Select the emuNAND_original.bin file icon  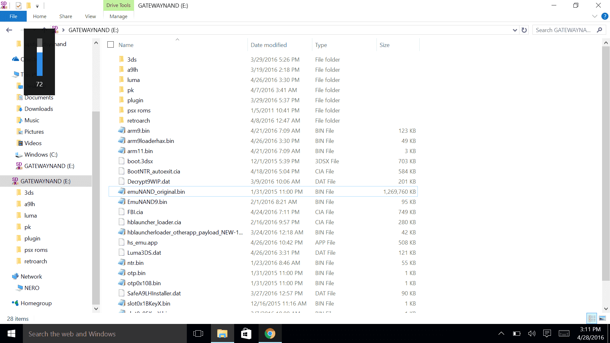[121, 192]
